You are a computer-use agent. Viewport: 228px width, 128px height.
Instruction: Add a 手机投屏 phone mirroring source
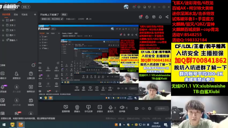[x=88, y=109]
